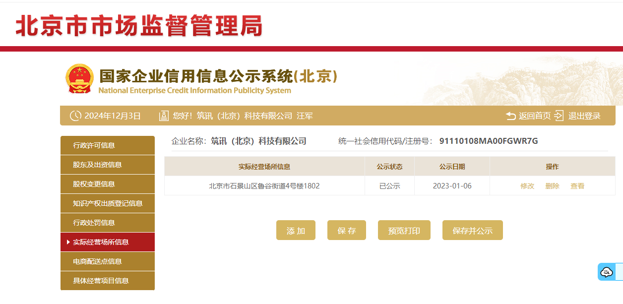
Task: Click the 公示日期 column header
Action: 452,167
